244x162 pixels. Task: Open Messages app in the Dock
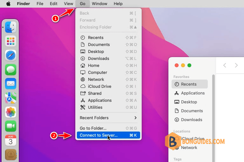click(10, 69)
